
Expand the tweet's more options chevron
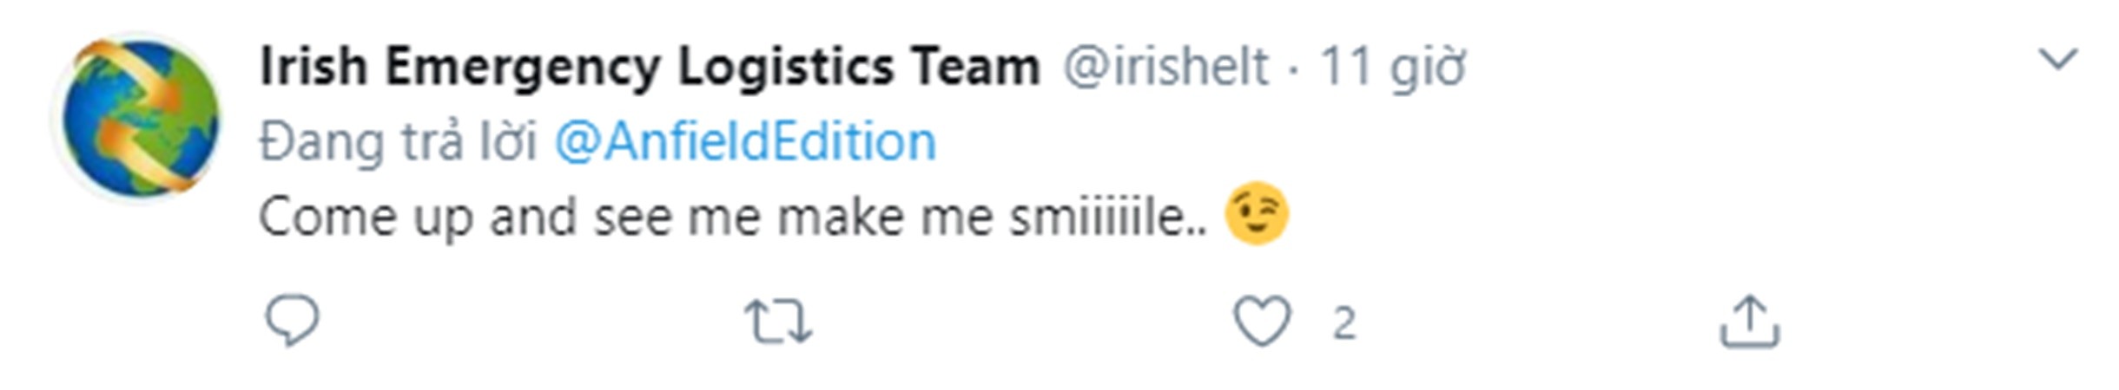coord(2056,60)
